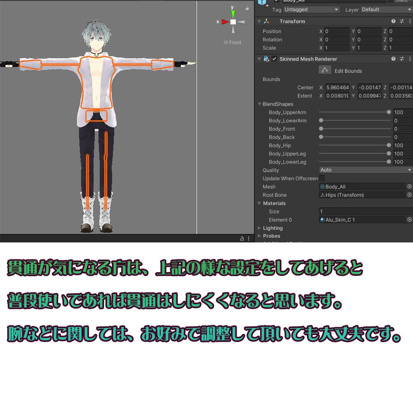The height and width of the screenshot is (413, 413).
Task: Click the Body_UpperArm value field showing 100
Action: pyautogui.click(x=403, y=112)
